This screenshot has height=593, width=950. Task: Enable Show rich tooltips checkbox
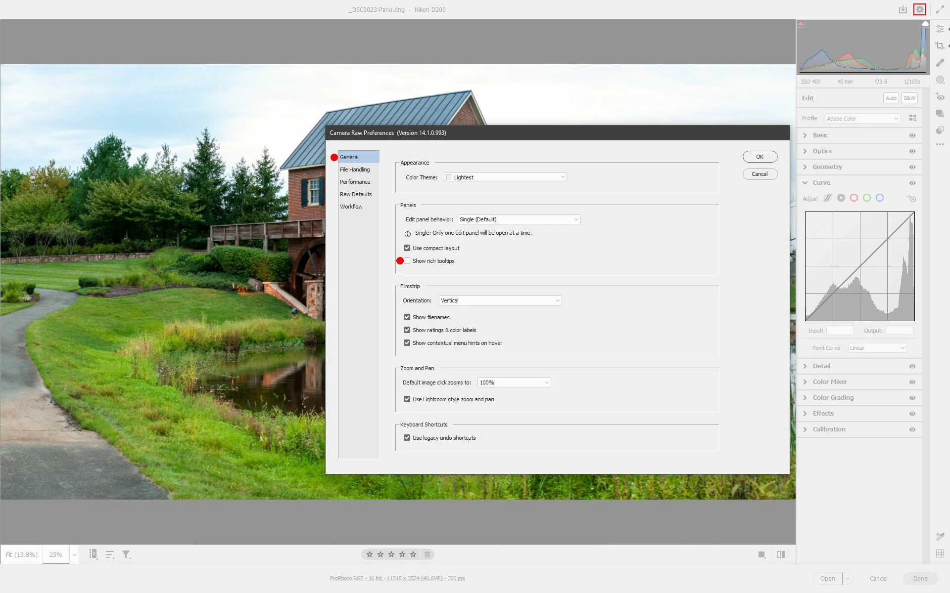tap(407, 261)
